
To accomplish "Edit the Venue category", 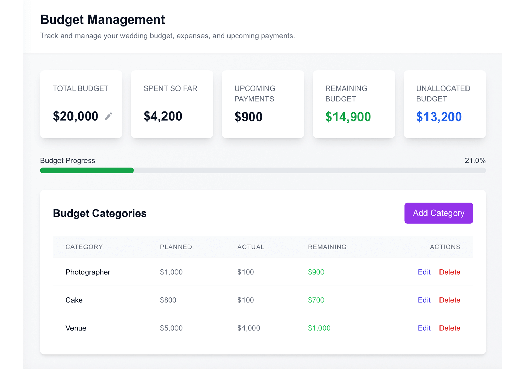I will (x=424, y=328).
